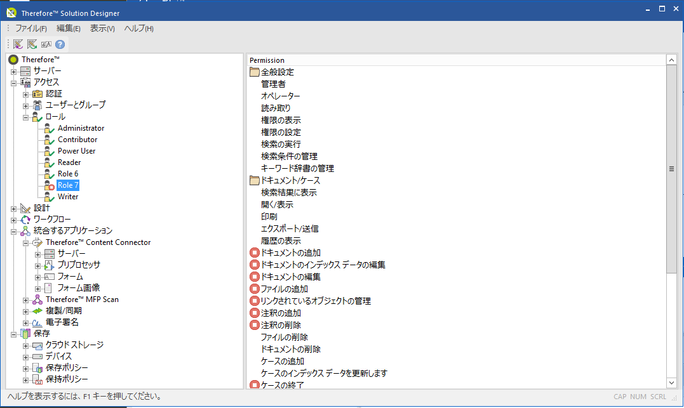Open help with the question mark icon

60,44
